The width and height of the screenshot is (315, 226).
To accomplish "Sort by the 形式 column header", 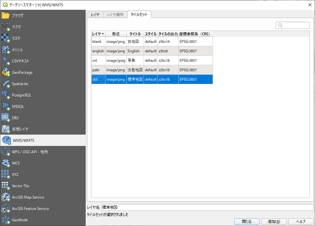I will pos(116,34).
